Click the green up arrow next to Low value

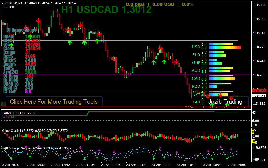pyautogui.click(x=11, y=45)
